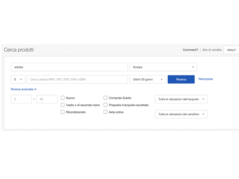239x179 pixels.
Task: Enable the Nuovo checkbox
Action: tap(63, 98)
